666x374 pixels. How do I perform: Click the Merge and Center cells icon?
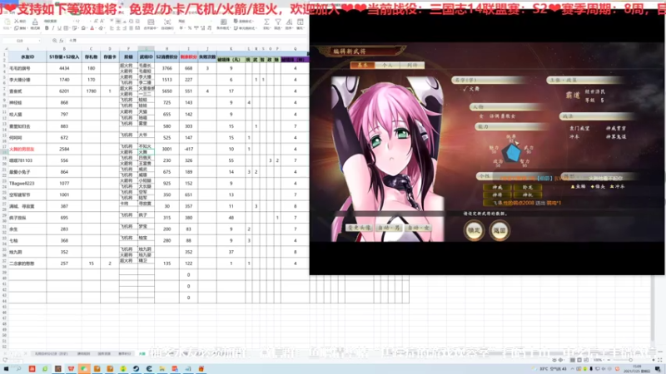click(151, 22)
